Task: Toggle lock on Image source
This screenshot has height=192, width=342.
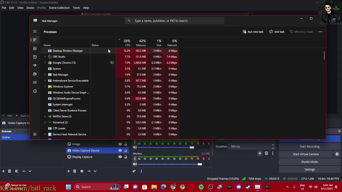Action: pyautogui.click(x=126, y=144)
